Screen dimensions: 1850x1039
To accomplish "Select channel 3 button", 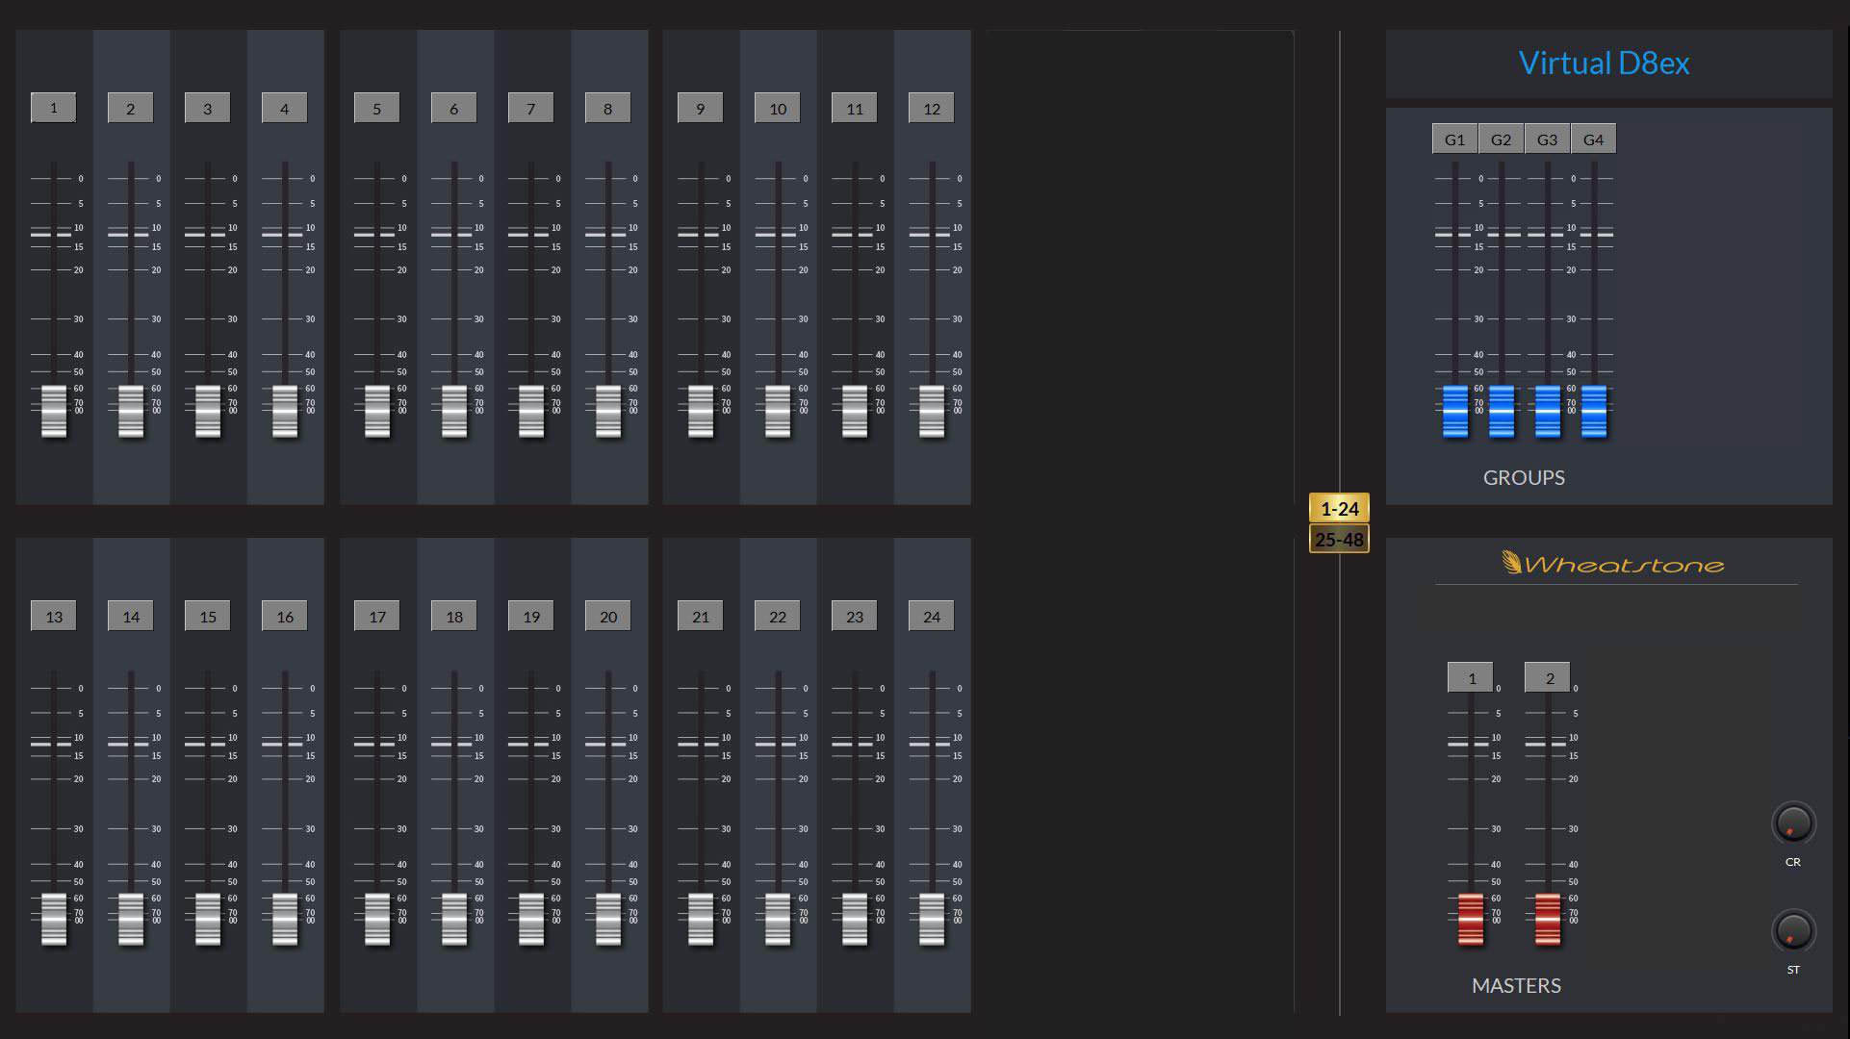I will 208,108.
